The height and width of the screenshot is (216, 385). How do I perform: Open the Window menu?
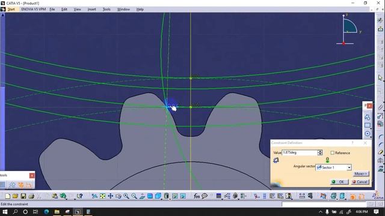point(123,10)
